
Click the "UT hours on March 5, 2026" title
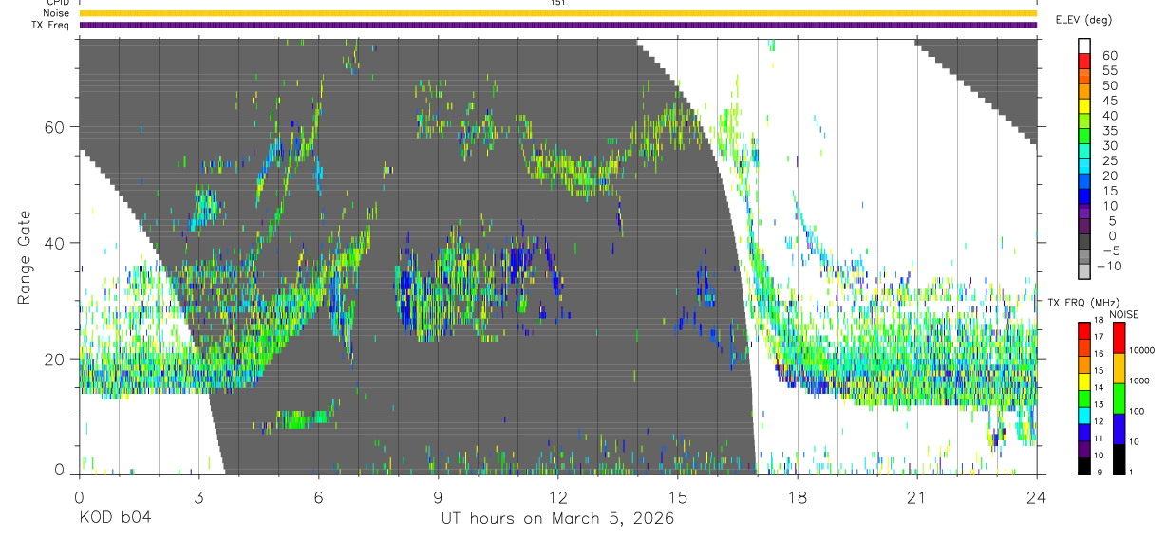(557, 519)
